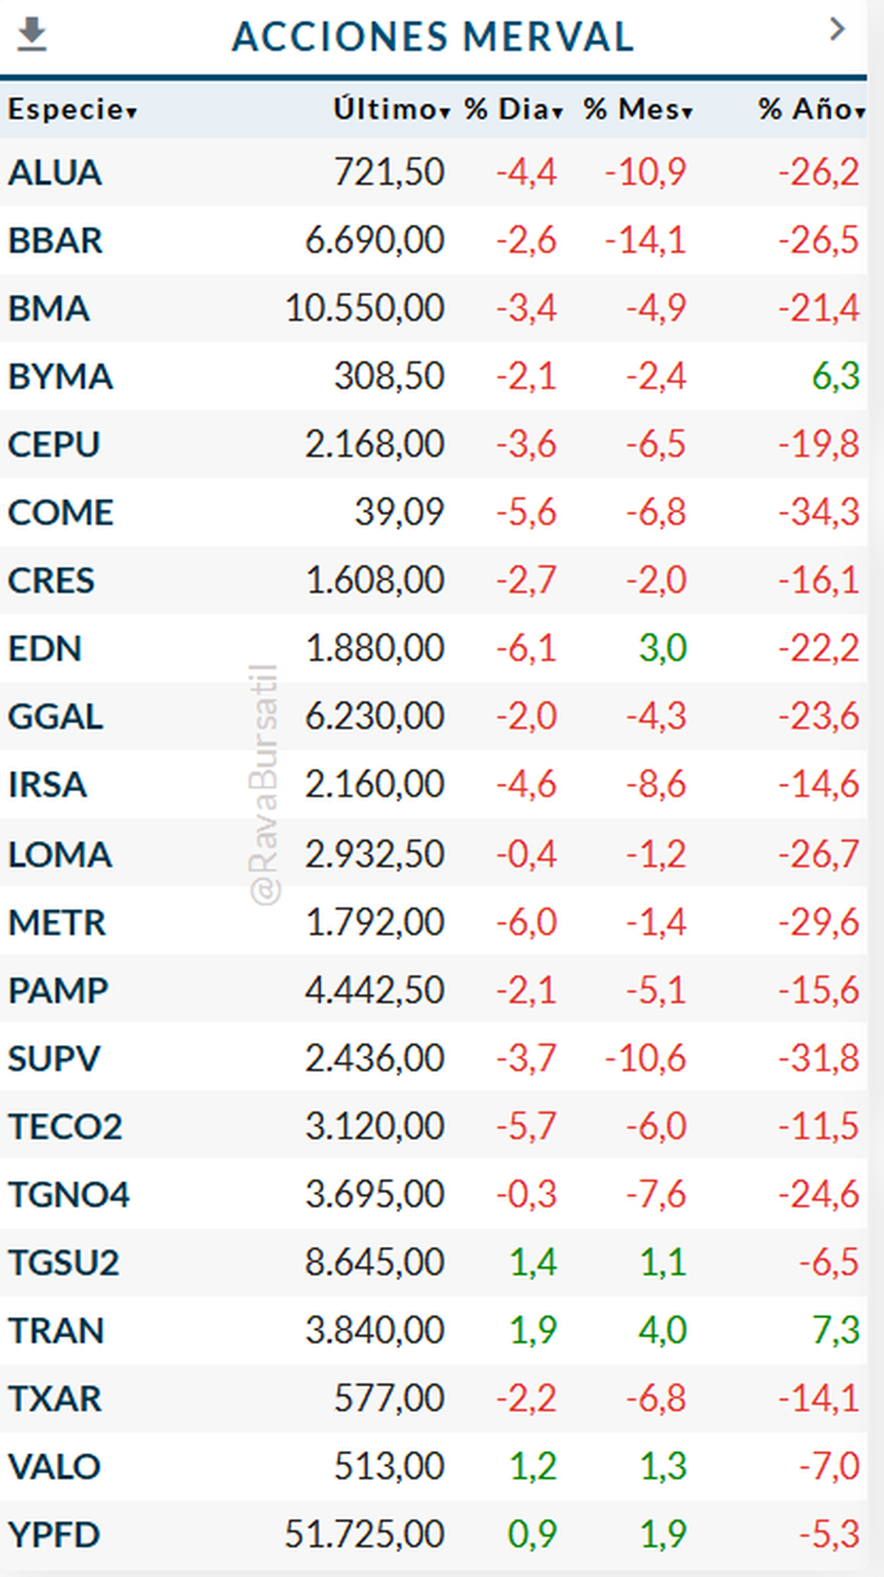Open the ACCIONES MERVAL title
The image size is (884, 1577).
tap(433, 37)
